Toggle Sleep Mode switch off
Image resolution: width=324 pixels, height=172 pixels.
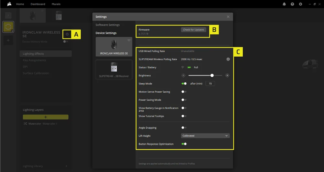coord(184,84)
